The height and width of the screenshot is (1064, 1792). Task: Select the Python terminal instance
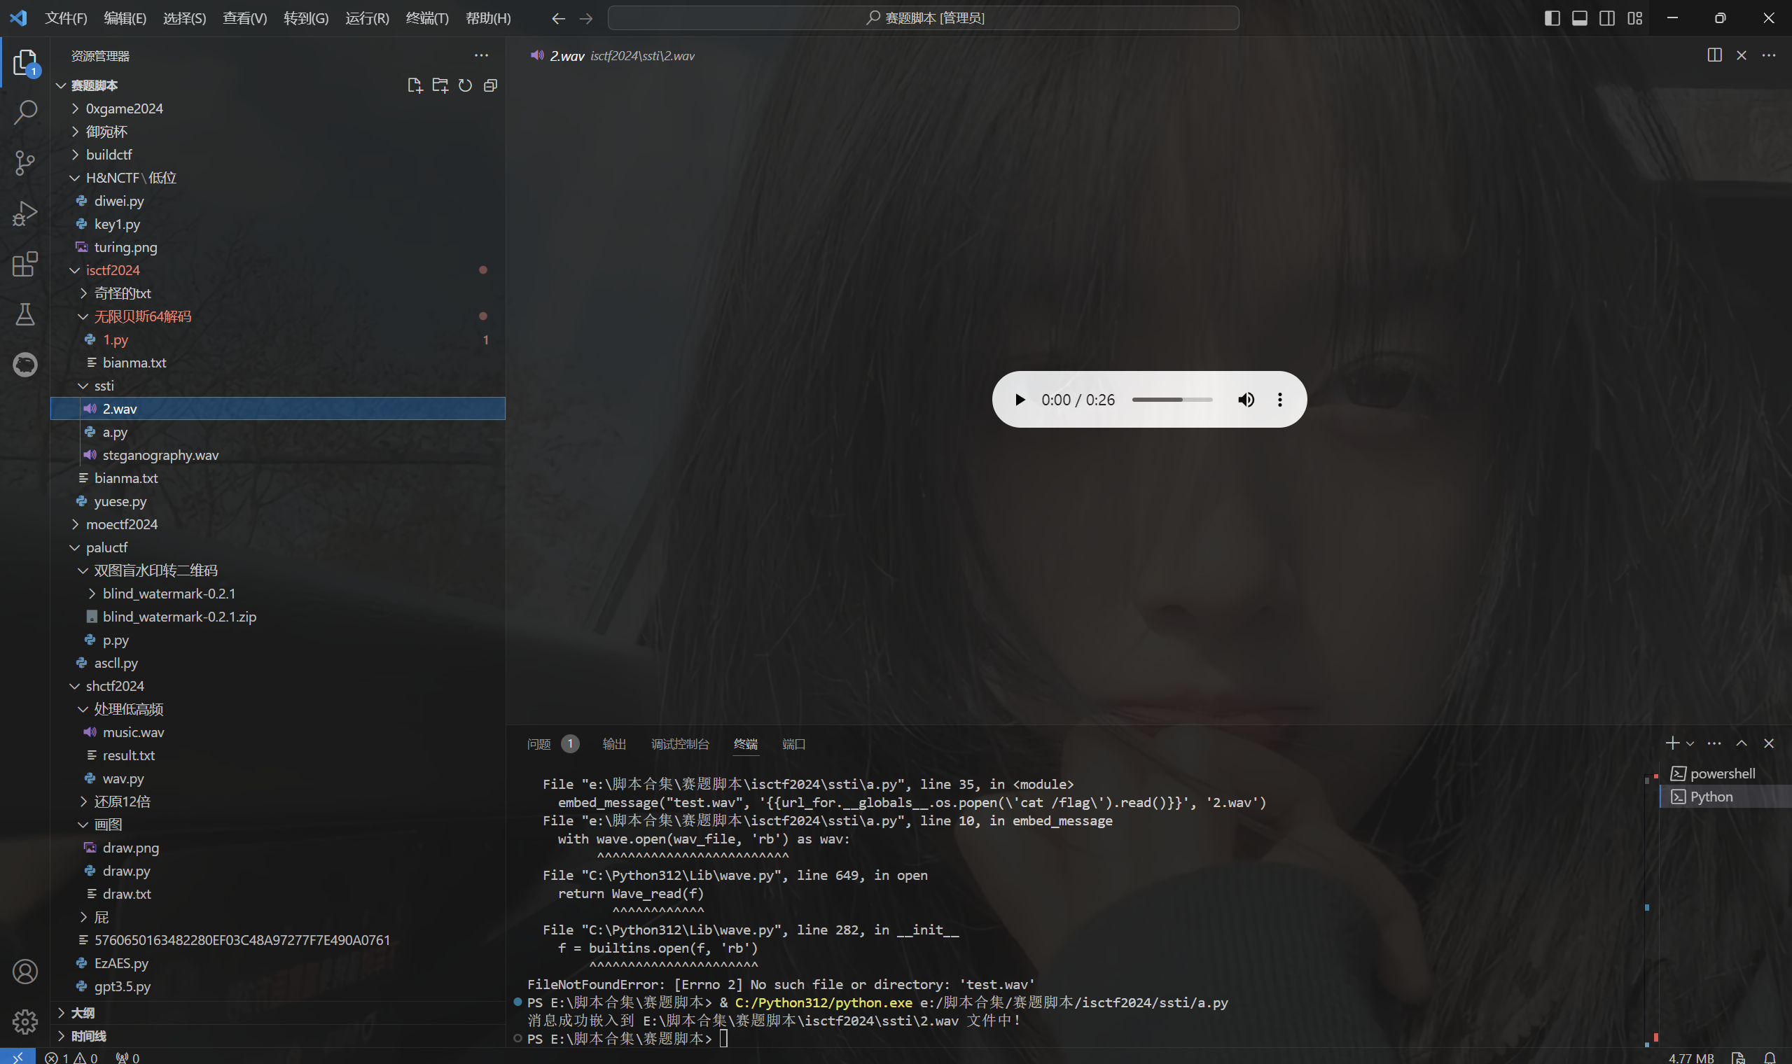tap(1725, 797)
